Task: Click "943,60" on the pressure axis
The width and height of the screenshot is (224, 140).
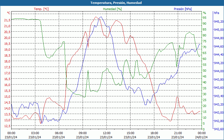Action: (219, 88)
